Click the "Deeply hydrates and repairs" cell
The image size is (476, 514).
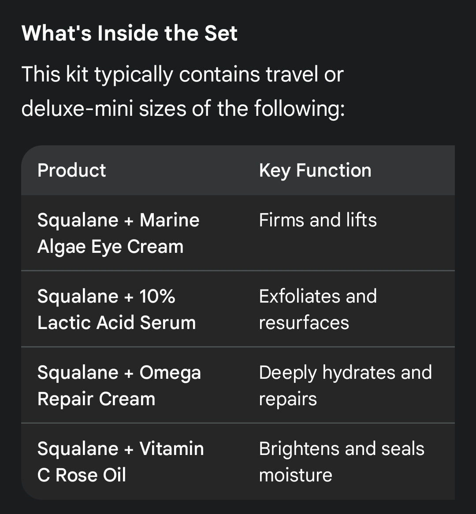[x=345, y=385]
